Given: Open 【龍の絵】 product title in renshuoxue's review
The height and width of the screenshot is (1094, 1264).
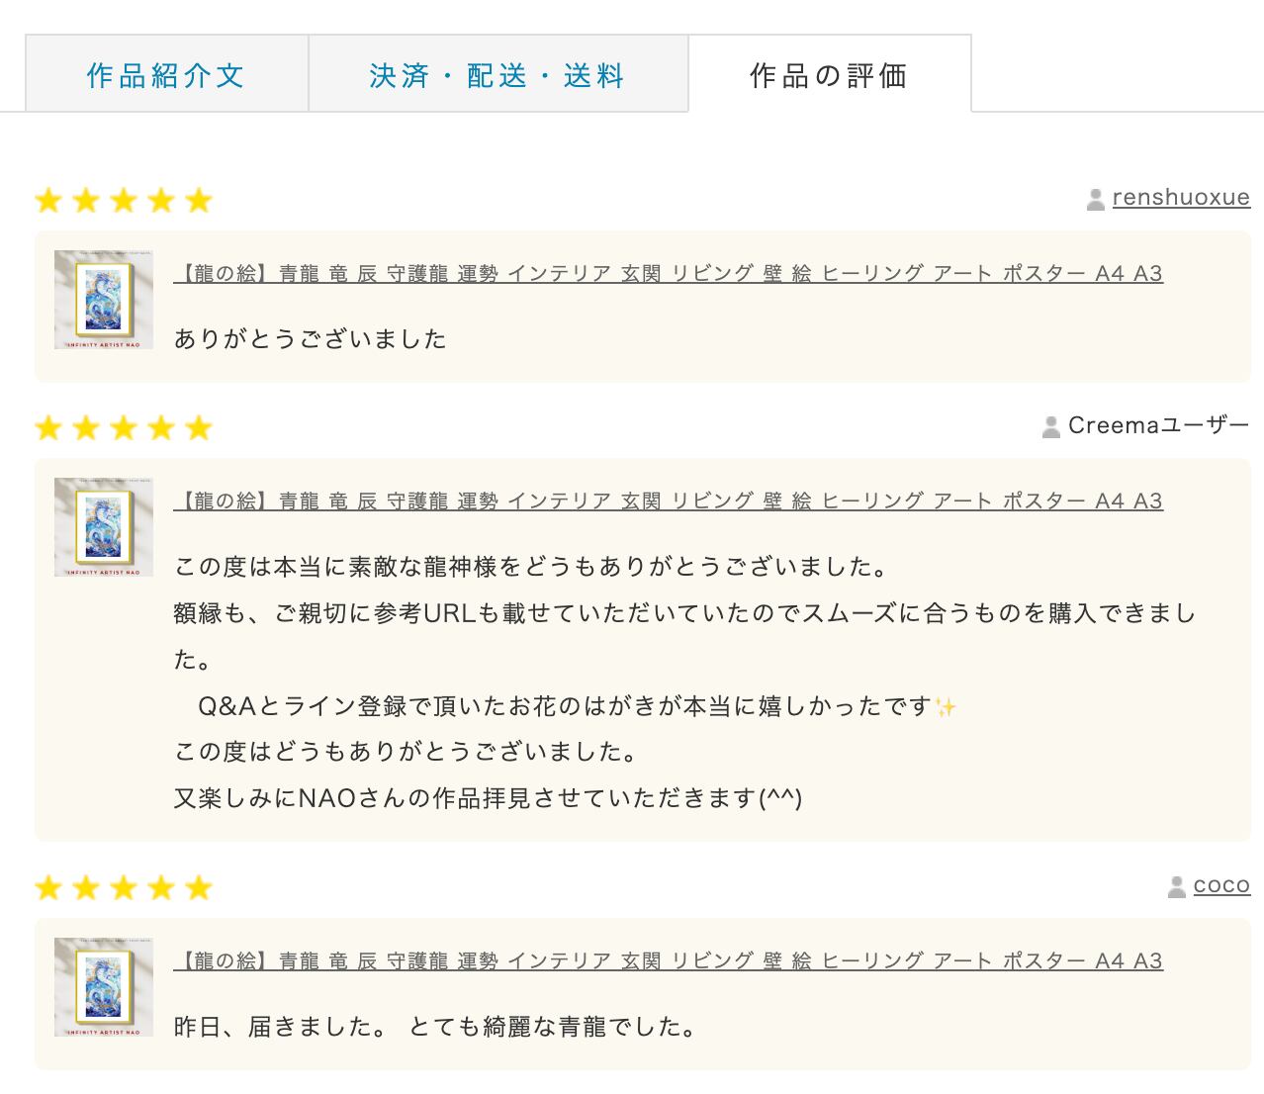Looking at the screenshot, I should point(668,274).
